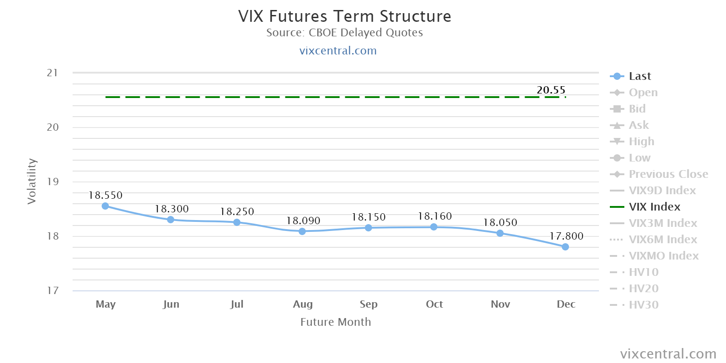Click the Open series diamond legend icon
Screen dimensions: 726x363
[x=617, y=93]
